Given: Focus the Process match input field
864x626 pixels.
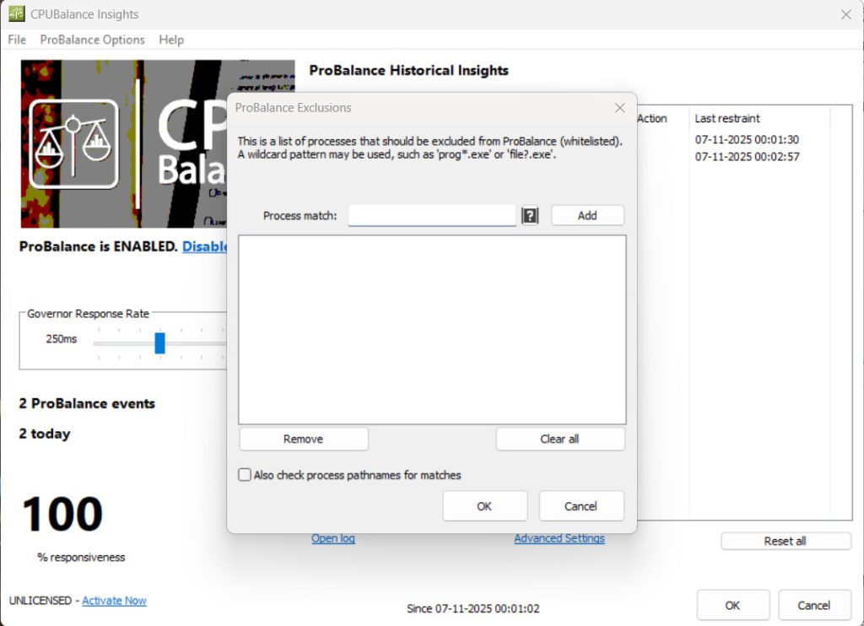Looking at the screenshot, I should 432,215.
